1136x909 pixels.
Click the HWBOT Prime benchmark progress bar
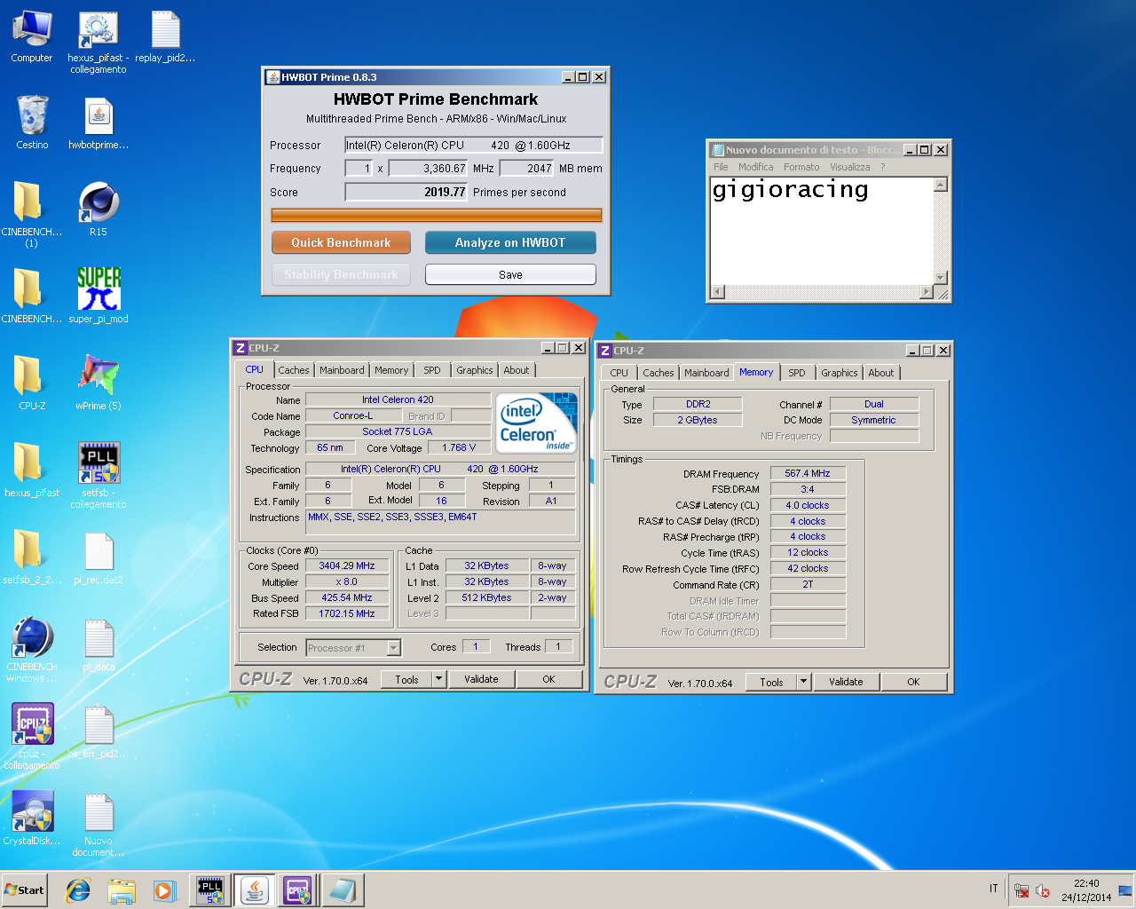pos(436,215)
